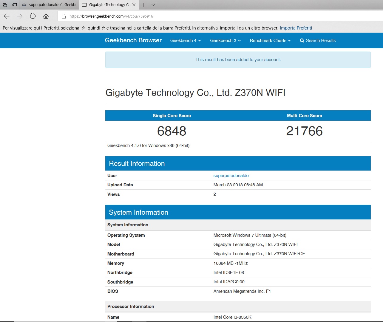Screen dimensions: 383x322
Task: Click the set tabs aside icon
Action: click(14, 5)
